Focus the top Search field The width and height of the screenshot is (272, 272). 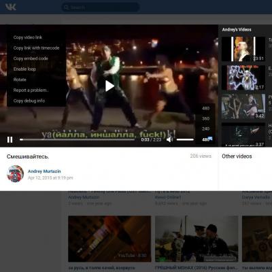tap(101, 7)
